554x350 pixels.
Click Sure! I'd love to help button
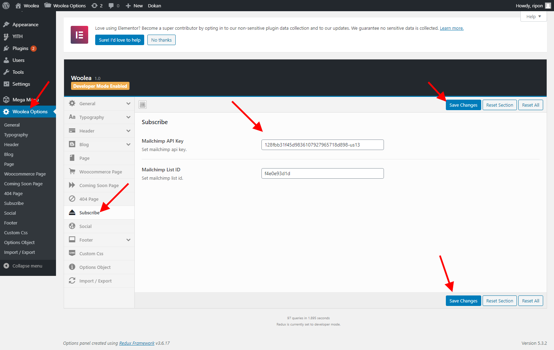(120, 40)
